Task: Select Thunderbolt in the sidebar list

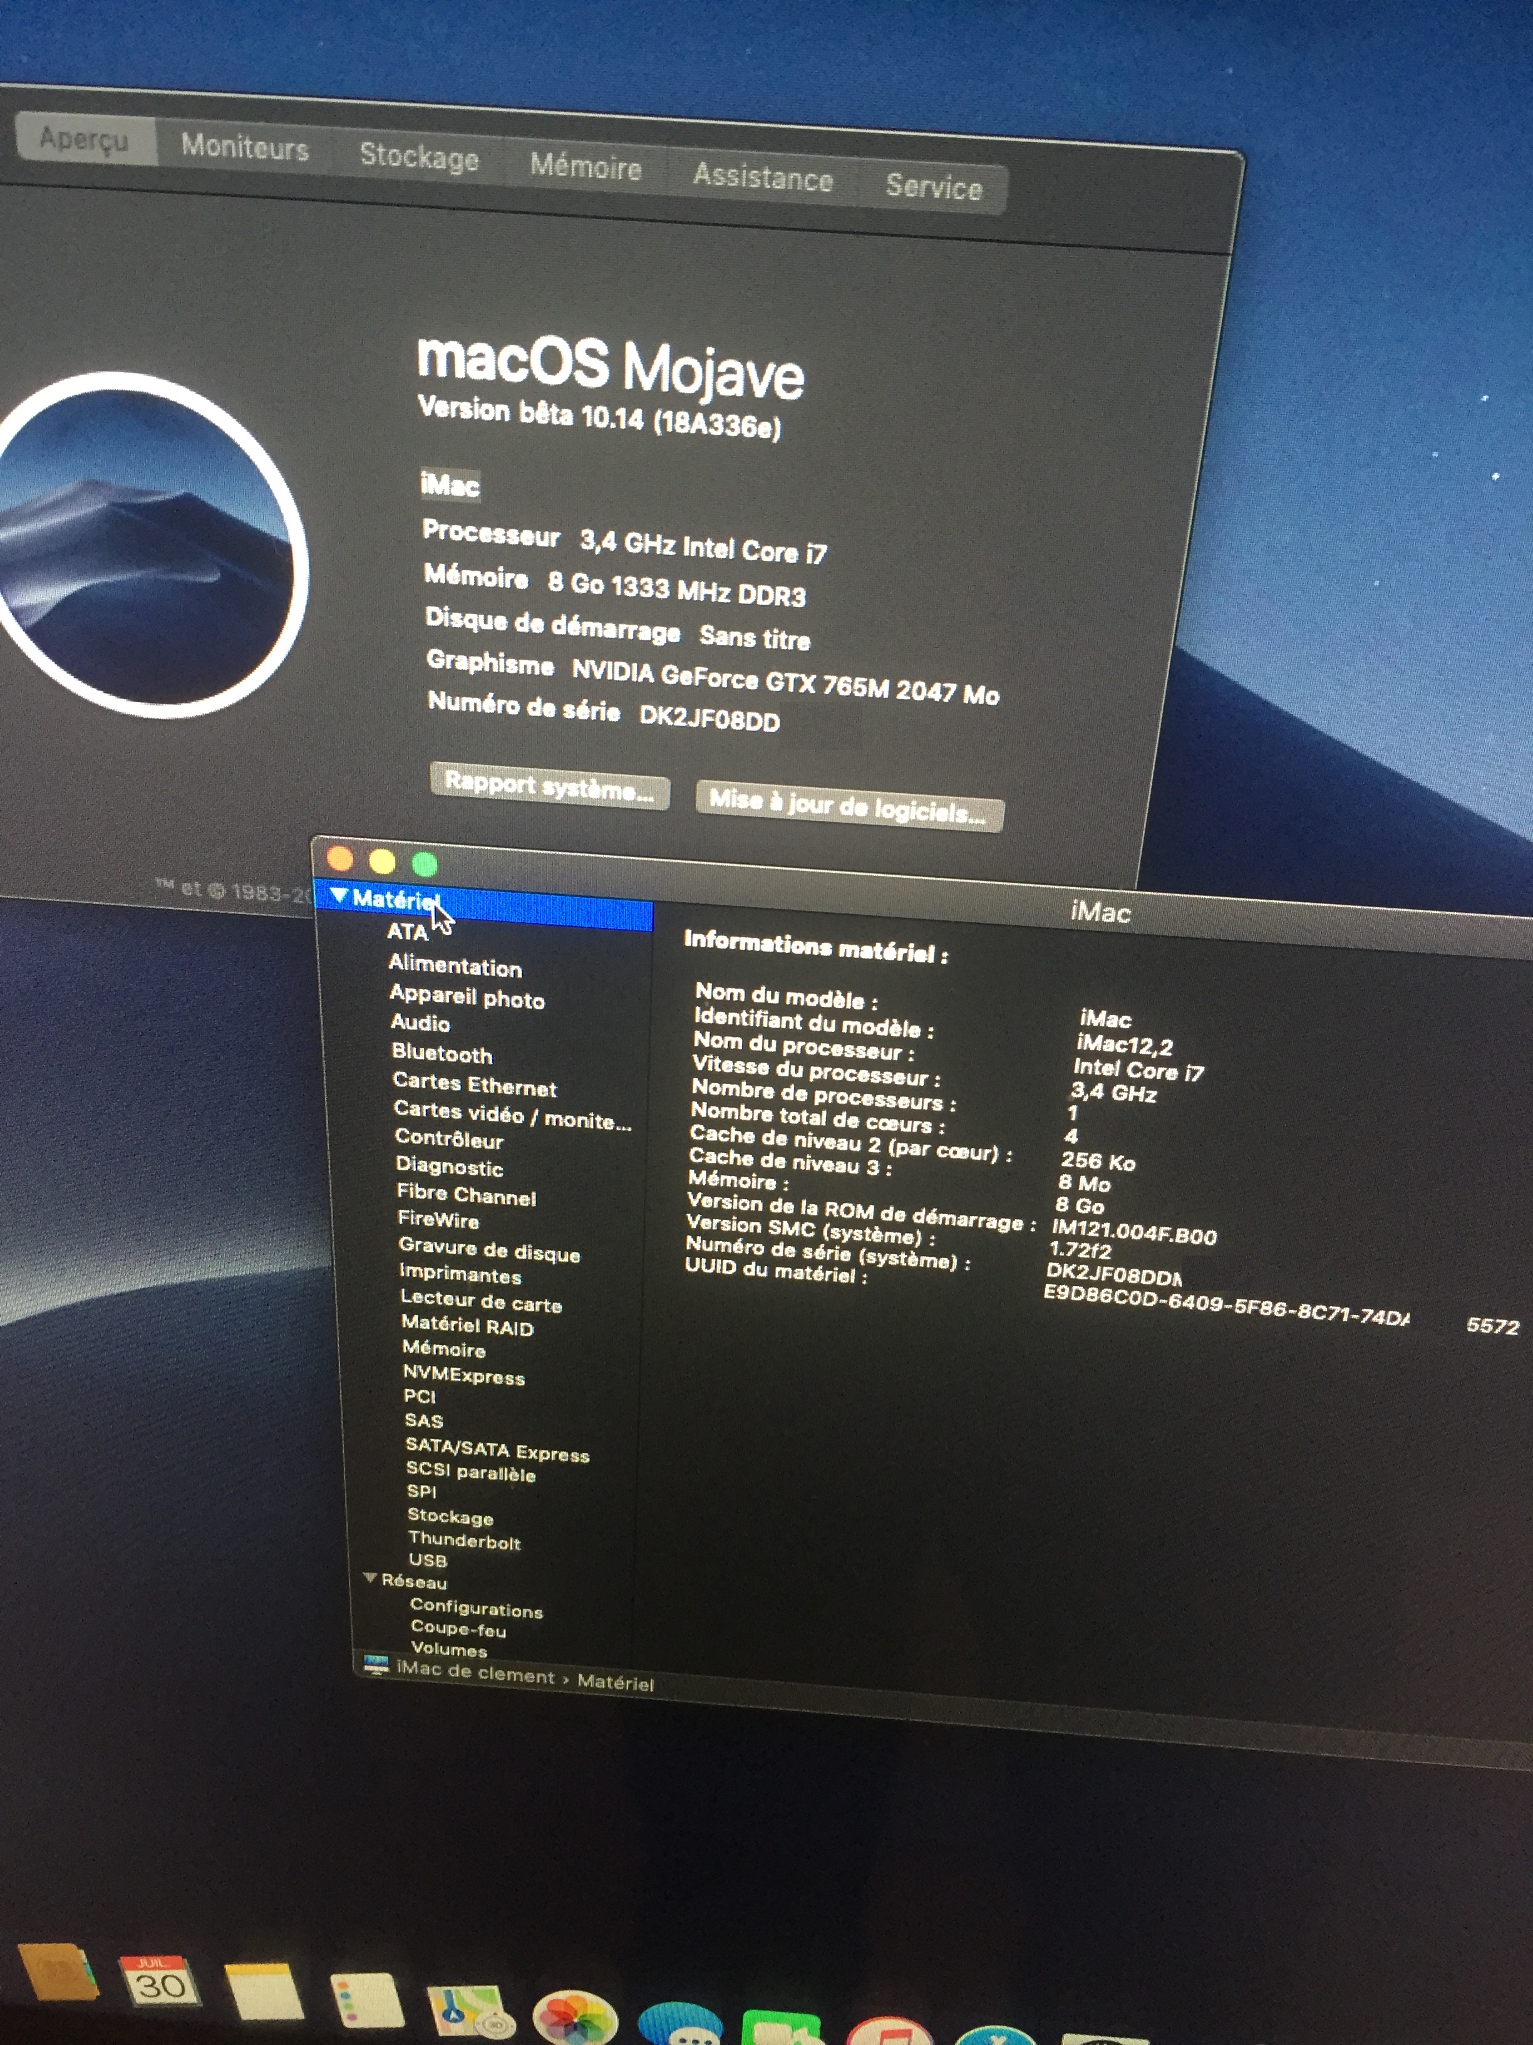Action: coord(464,1539)
